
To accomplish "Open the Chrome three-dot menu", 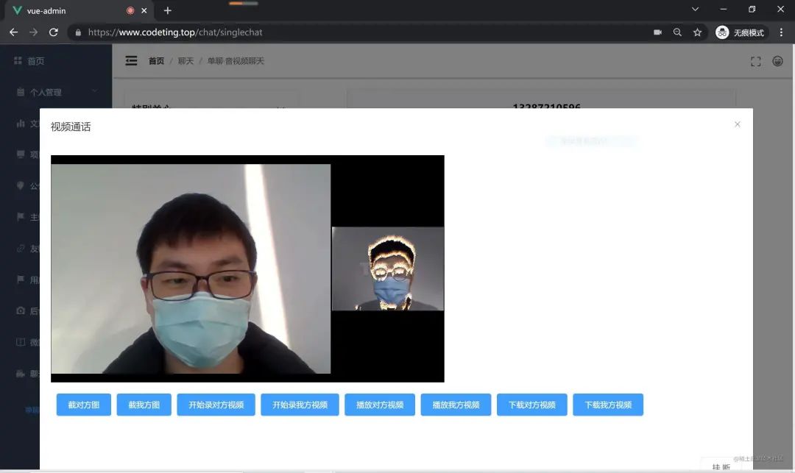I will coord(781,32).
